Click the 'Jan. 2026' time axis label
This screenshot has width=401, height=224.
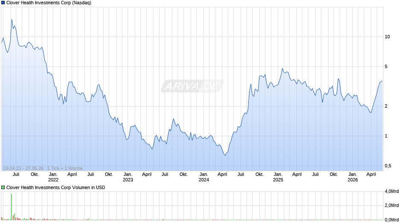tap(353, 177)
